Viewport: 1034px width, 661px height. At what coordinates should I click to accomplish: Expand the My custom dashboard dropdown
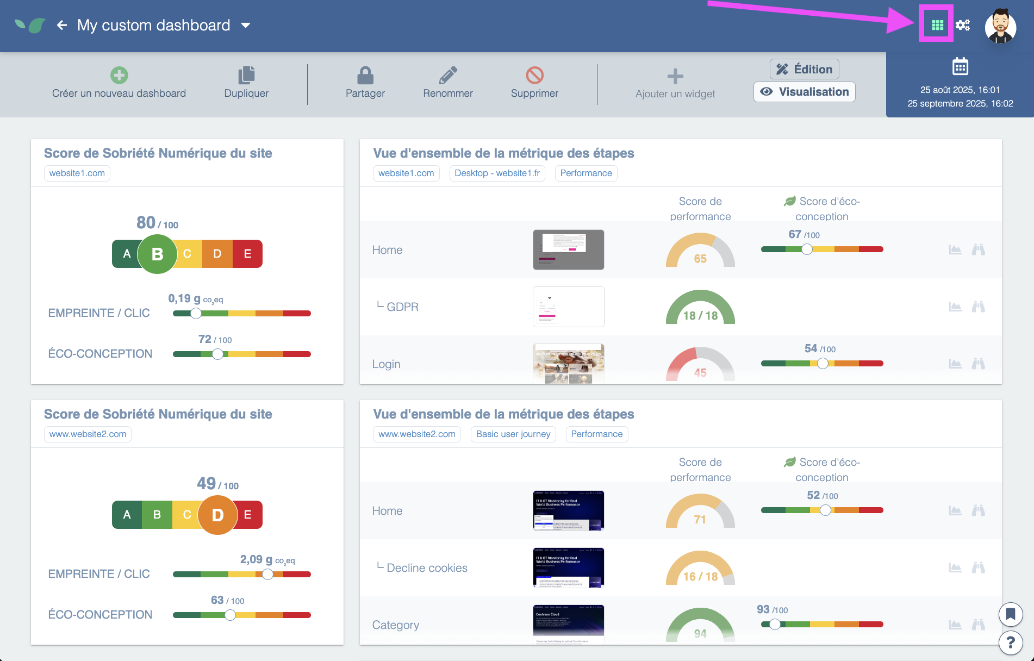(x=246, y=25)
